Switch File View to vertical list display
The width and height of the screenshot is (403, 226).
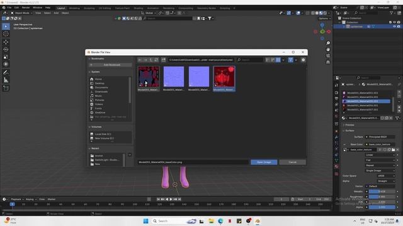[268, 60]
